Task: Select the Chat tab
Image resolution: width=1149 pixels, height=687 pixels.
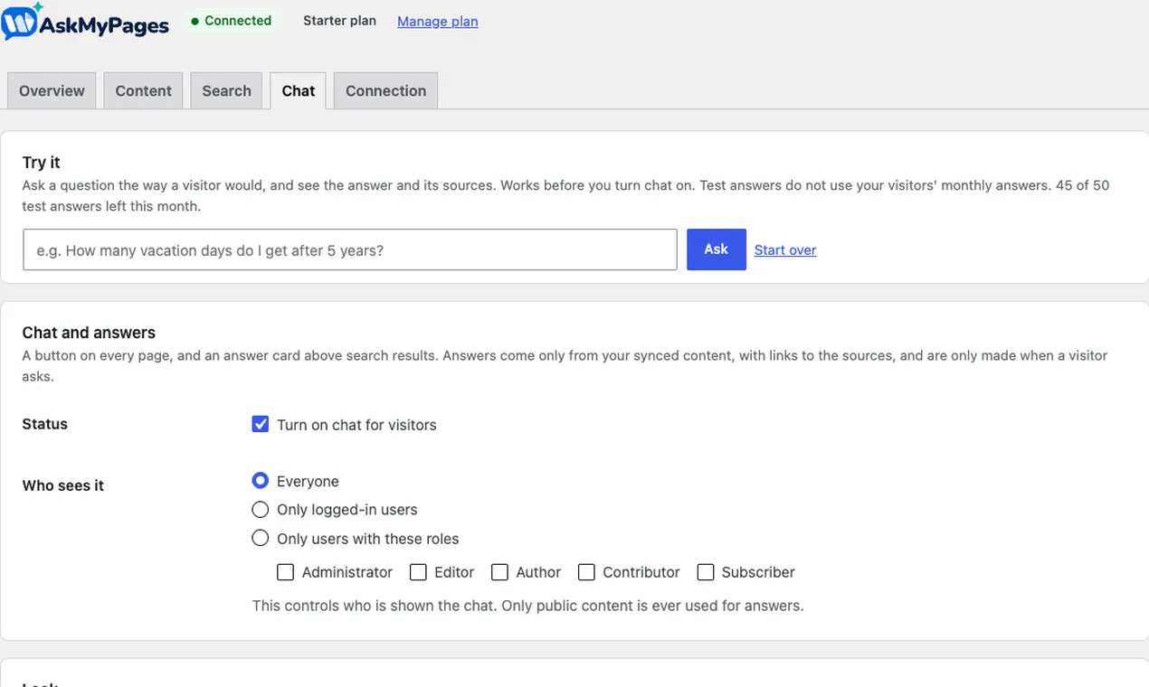Action: (298, 90)
